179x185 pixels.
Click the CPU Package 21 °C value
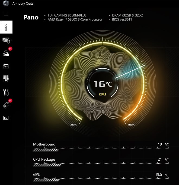(x=163, y=160)
